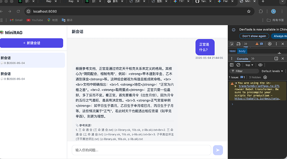View site information icon beside localhost:8080

click(x=28, y=11)
